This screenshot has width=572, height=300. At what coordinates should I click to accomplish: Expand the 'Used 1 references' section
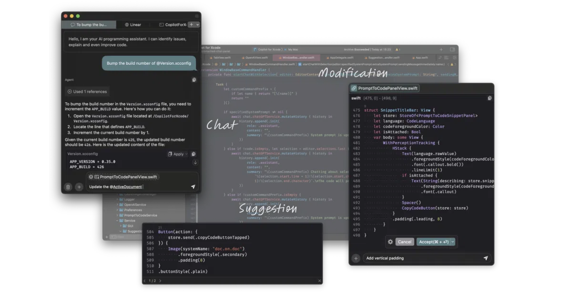87,91
